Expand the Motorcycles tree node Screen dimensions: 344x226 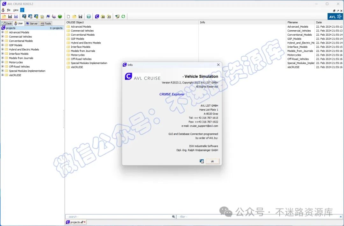click(x=3, y=62)
